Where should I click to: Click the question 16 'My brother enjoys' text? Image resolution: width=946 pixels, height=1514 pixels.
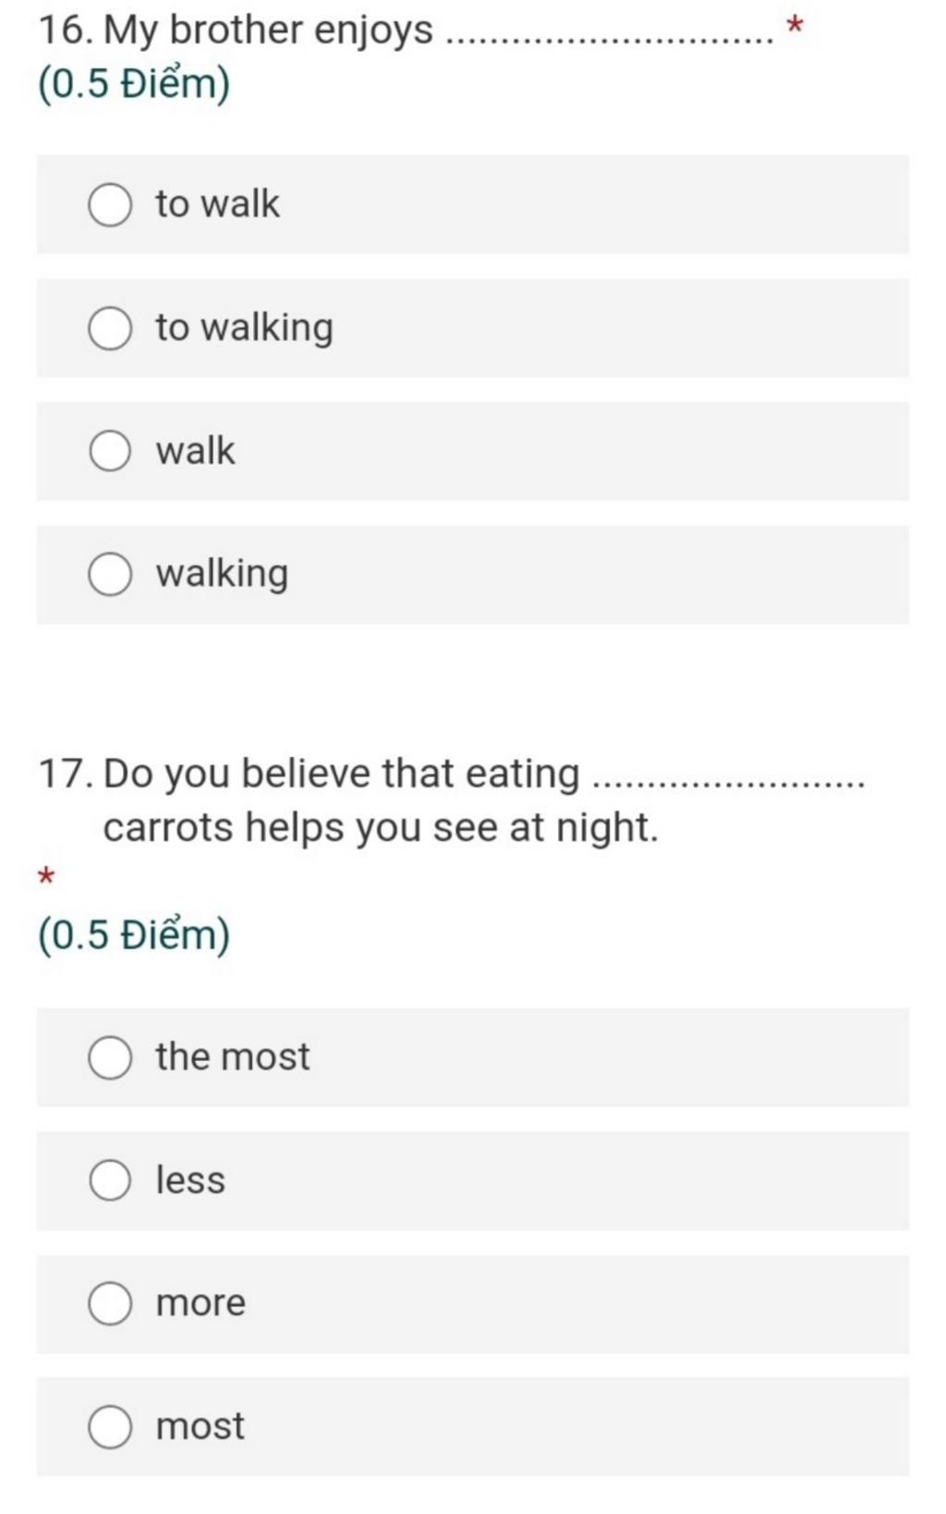coord(236,31)
